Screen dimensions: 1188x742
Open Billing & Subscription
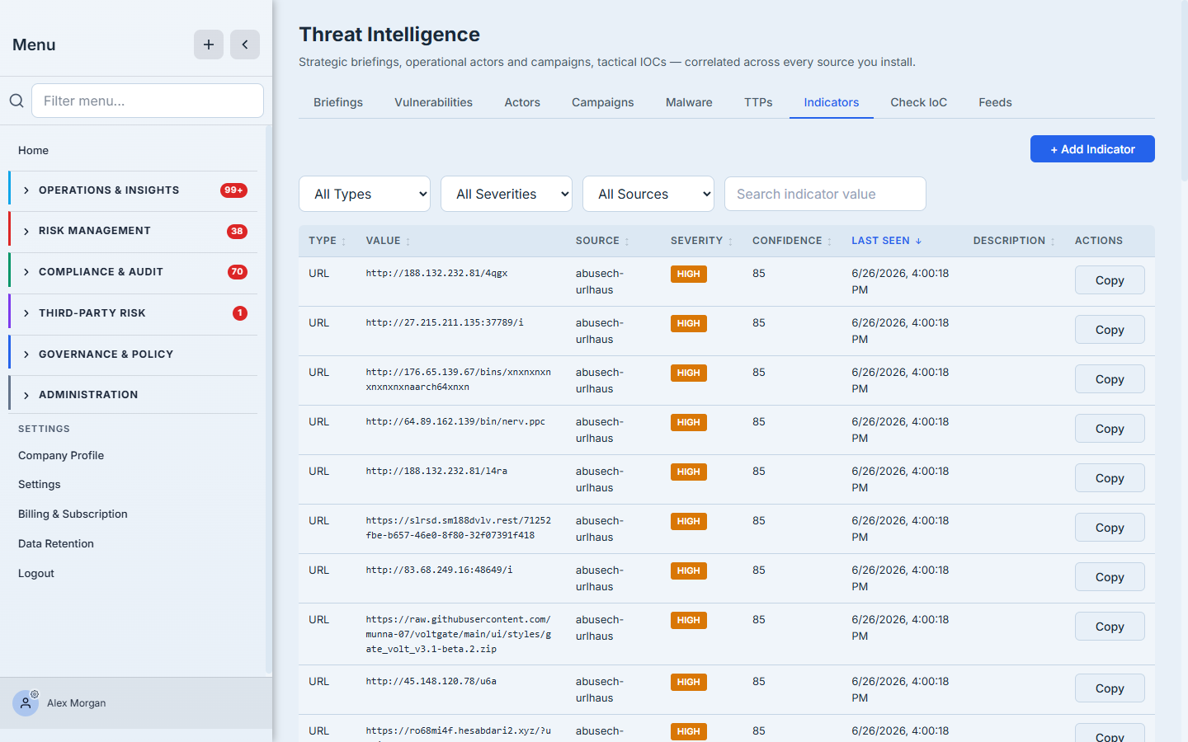[73, 514]
